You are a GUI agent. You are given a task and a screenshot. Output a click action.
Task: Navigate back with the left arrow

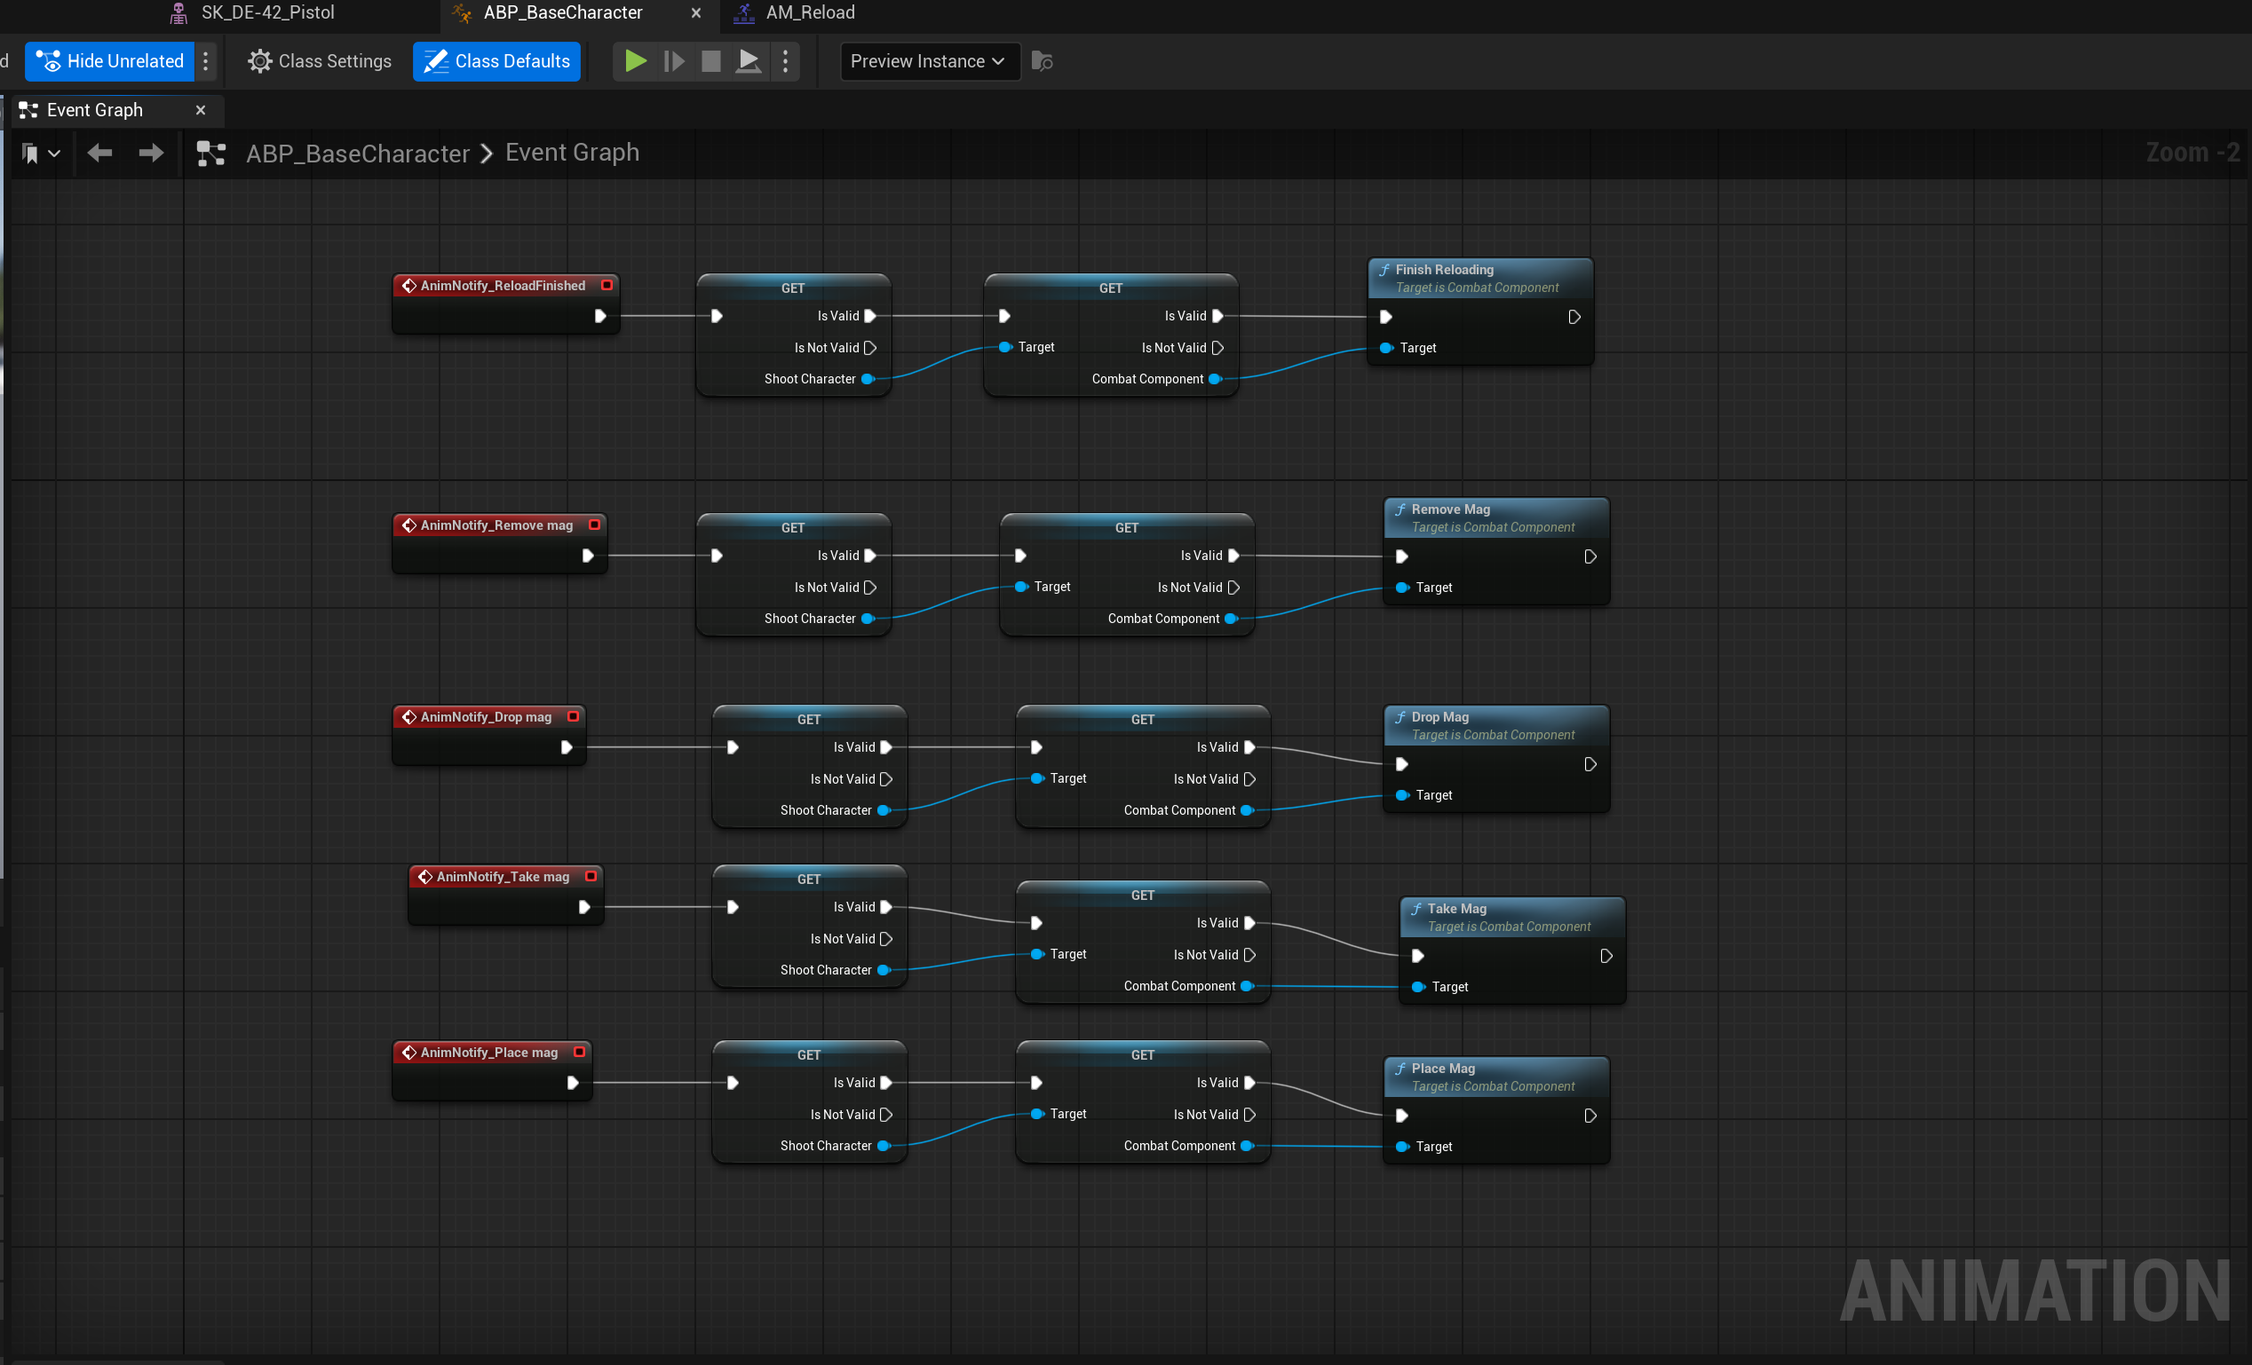pyautogui.click(x=99, y=153)
